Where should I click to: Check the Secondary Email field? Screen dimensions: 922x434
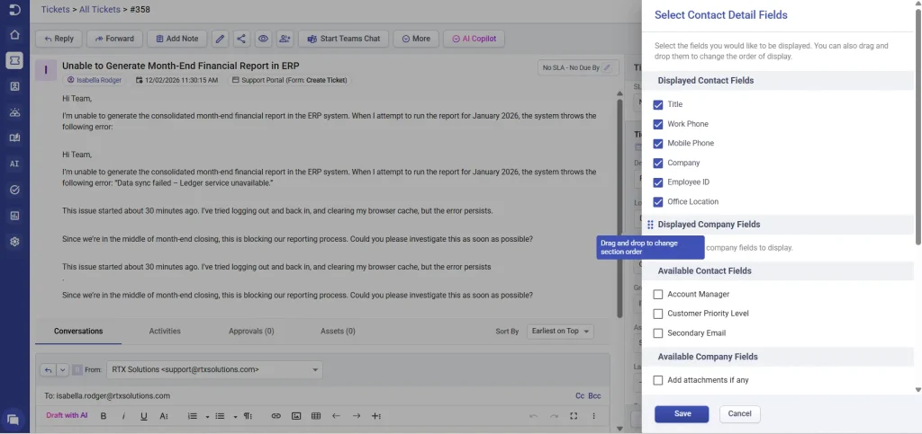pos(658,333)
